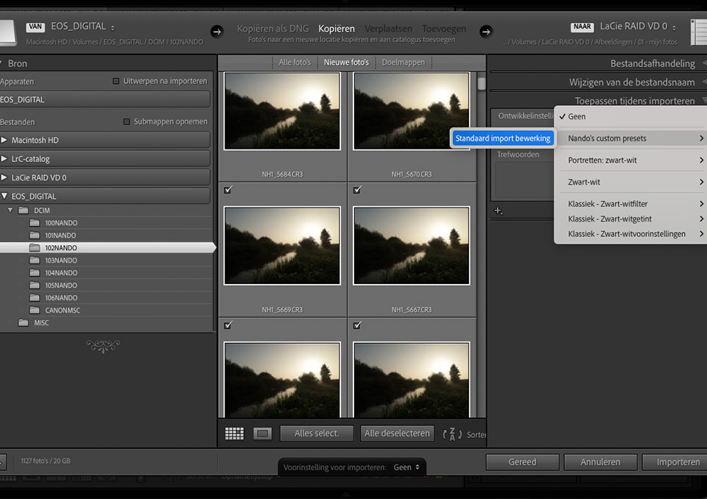Open Nando's custom presets submenu

pos(631,138)
